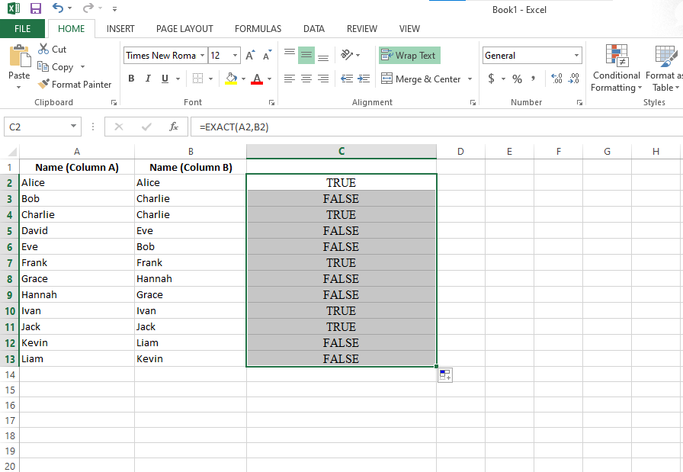Click the formula bar with =EXACT(A2,B2)
The image size is (683, 472).
coord(437,127)
